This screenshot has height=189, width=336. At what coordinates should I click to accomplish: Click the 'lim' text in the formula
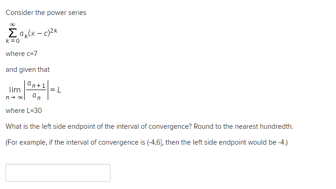tap(15, 89)
